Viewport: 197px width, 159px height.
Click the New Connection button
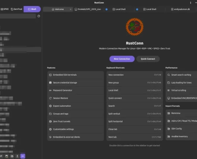[122, 59]
